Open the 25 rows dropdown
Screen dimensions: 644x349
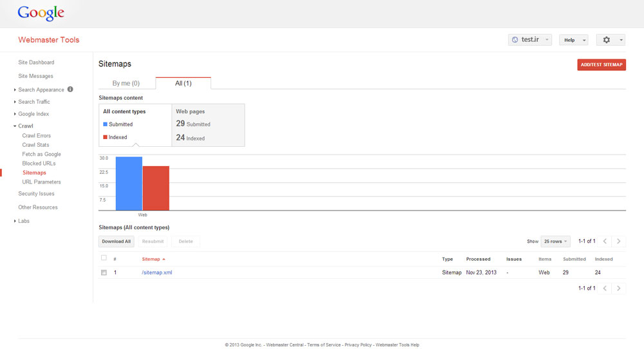(x=555, y=241)
